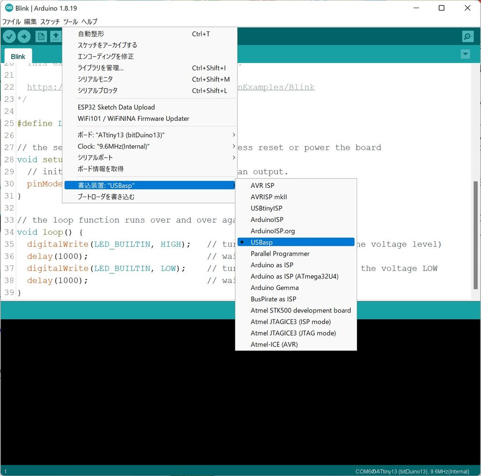This screenshot has width=481, height=476.
Task: Click the Arduino logo in the title bar
Action: 9,8
